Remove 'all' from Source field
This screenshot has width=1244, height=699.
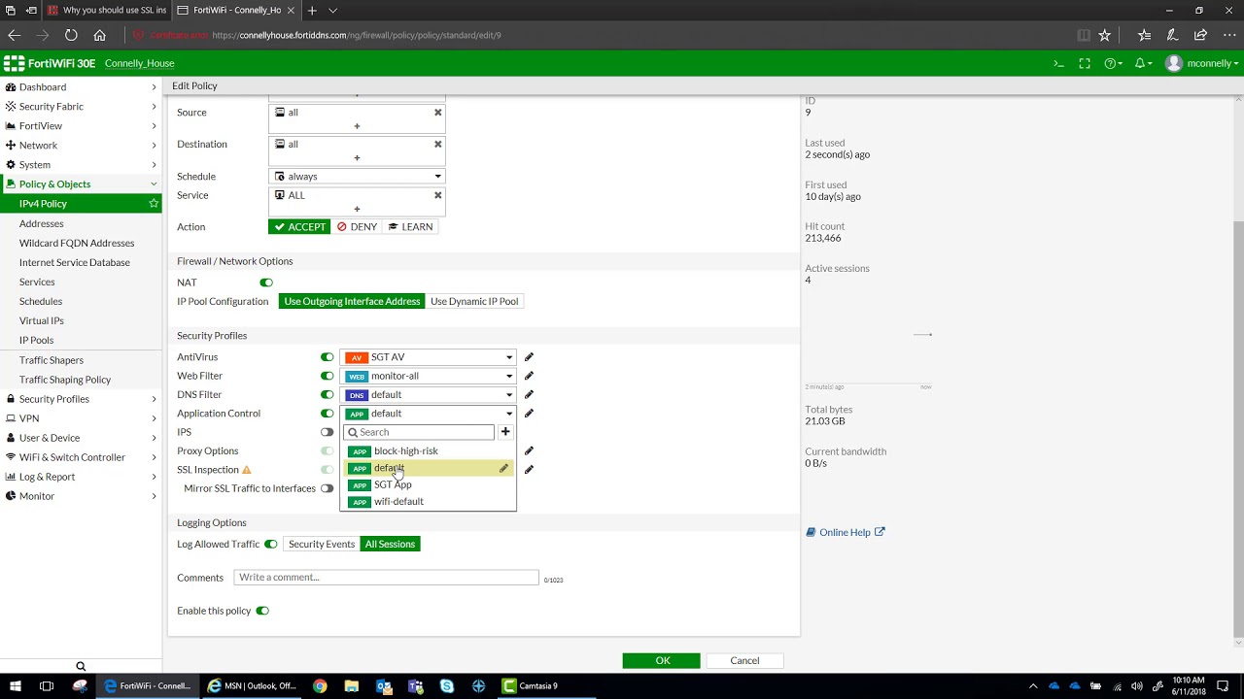437,113
